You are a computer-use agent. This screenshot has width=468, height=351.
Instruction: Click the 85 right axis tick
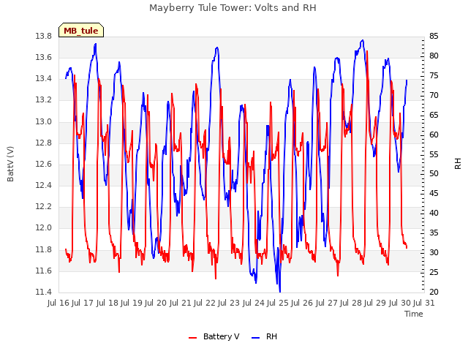(434, 37)
